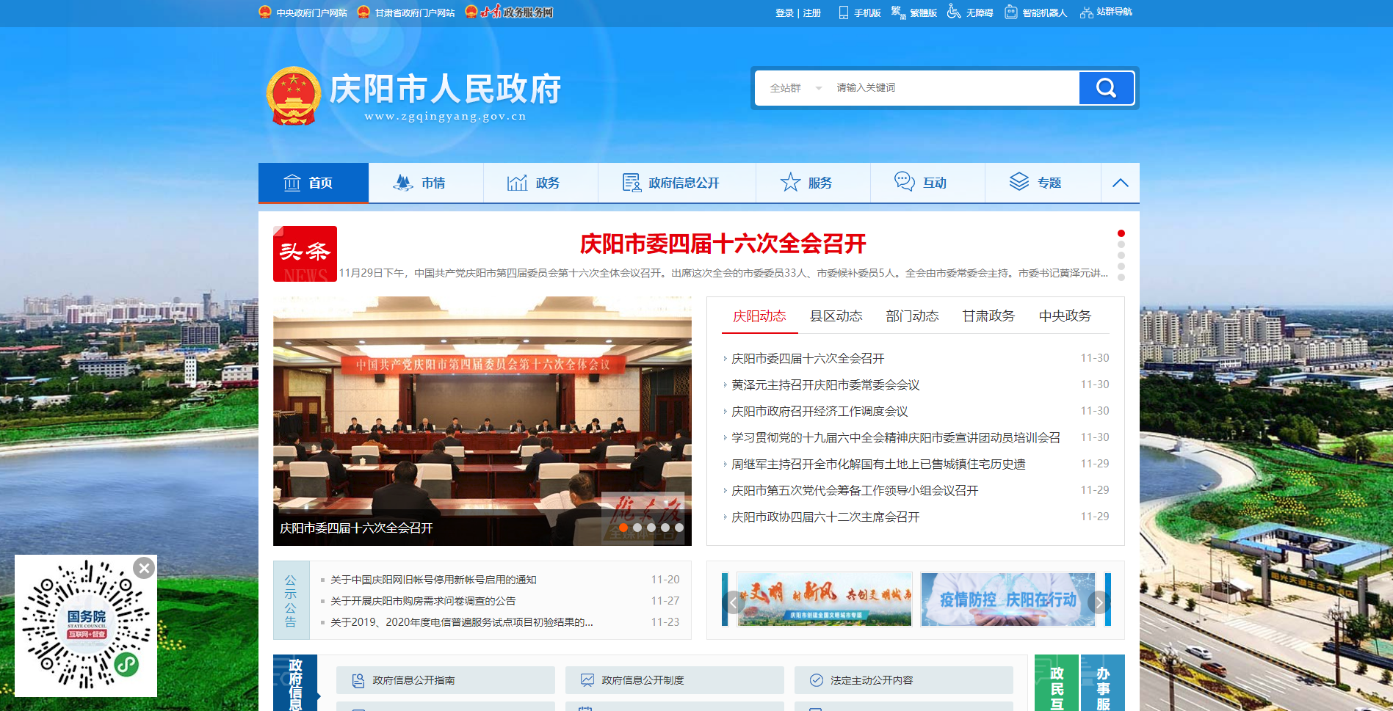Switch to the 县区动态 news tab
The height and width of the screenshot is (711, 1393).
pos(836,316)
